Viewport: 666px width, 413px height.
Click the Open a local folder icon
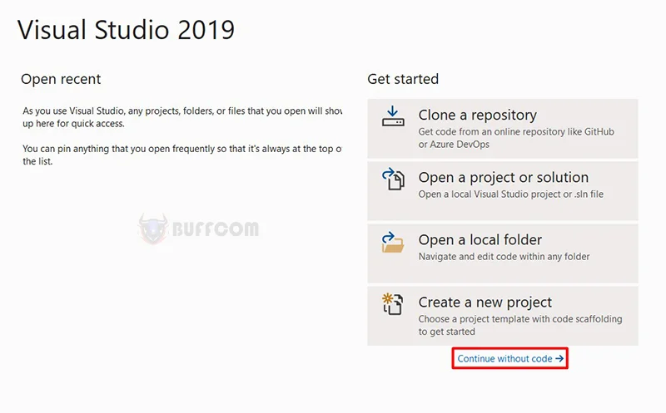(393, 242)
